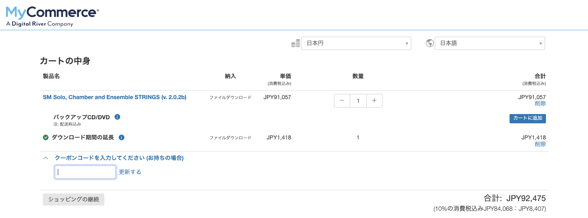Click 更新する to apply coupon
588x218 pixels.
[x=130, y=172]
